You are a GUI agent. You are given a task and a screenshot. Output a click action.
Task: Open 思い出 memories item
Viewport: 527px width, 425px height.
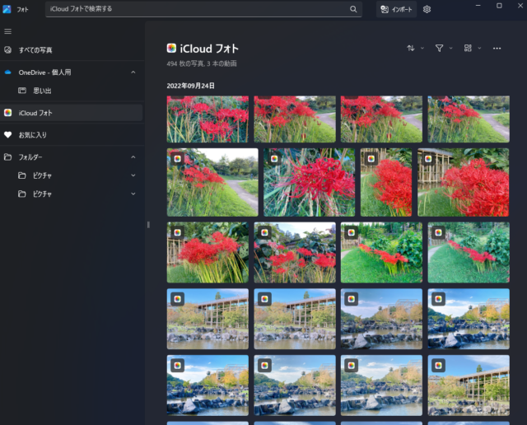[x=72, y=91]
